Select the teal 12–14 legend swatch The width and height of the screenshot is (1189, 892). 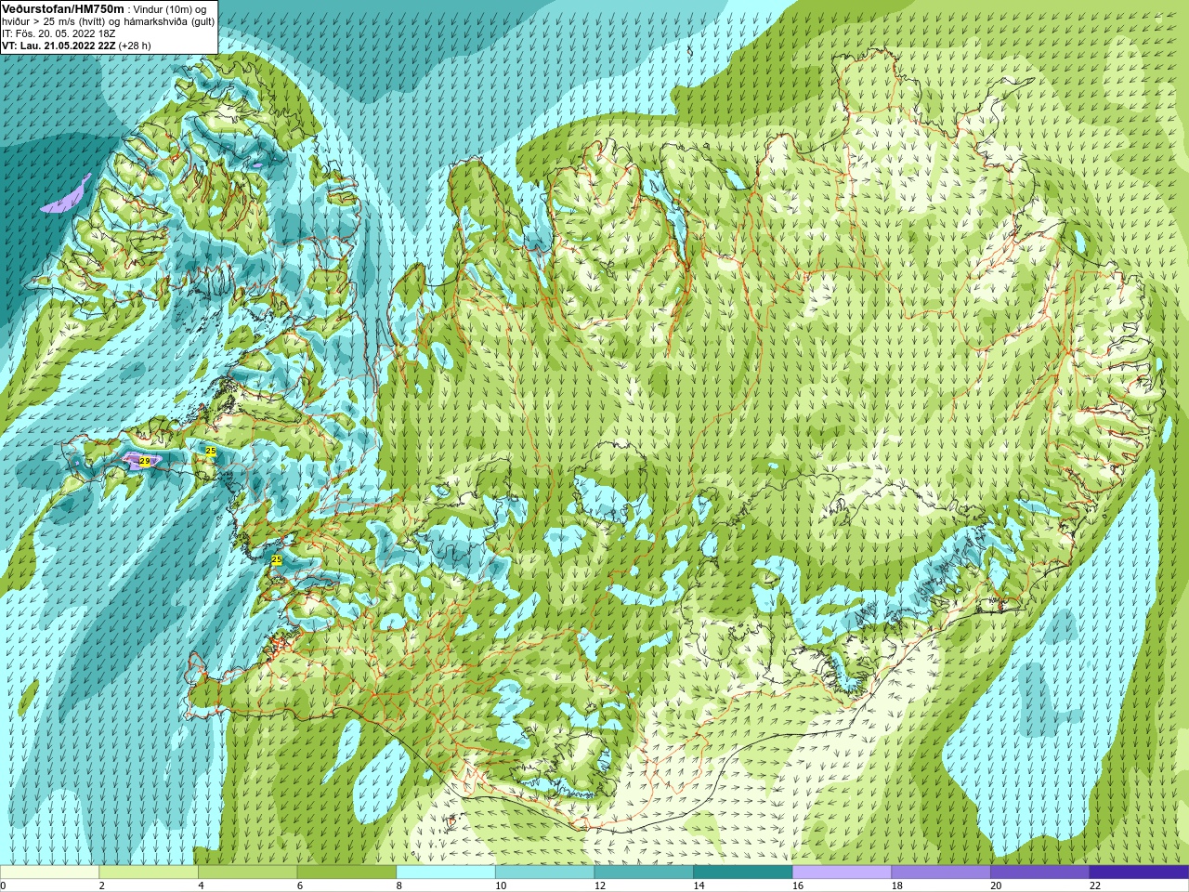tap(644, 872)
